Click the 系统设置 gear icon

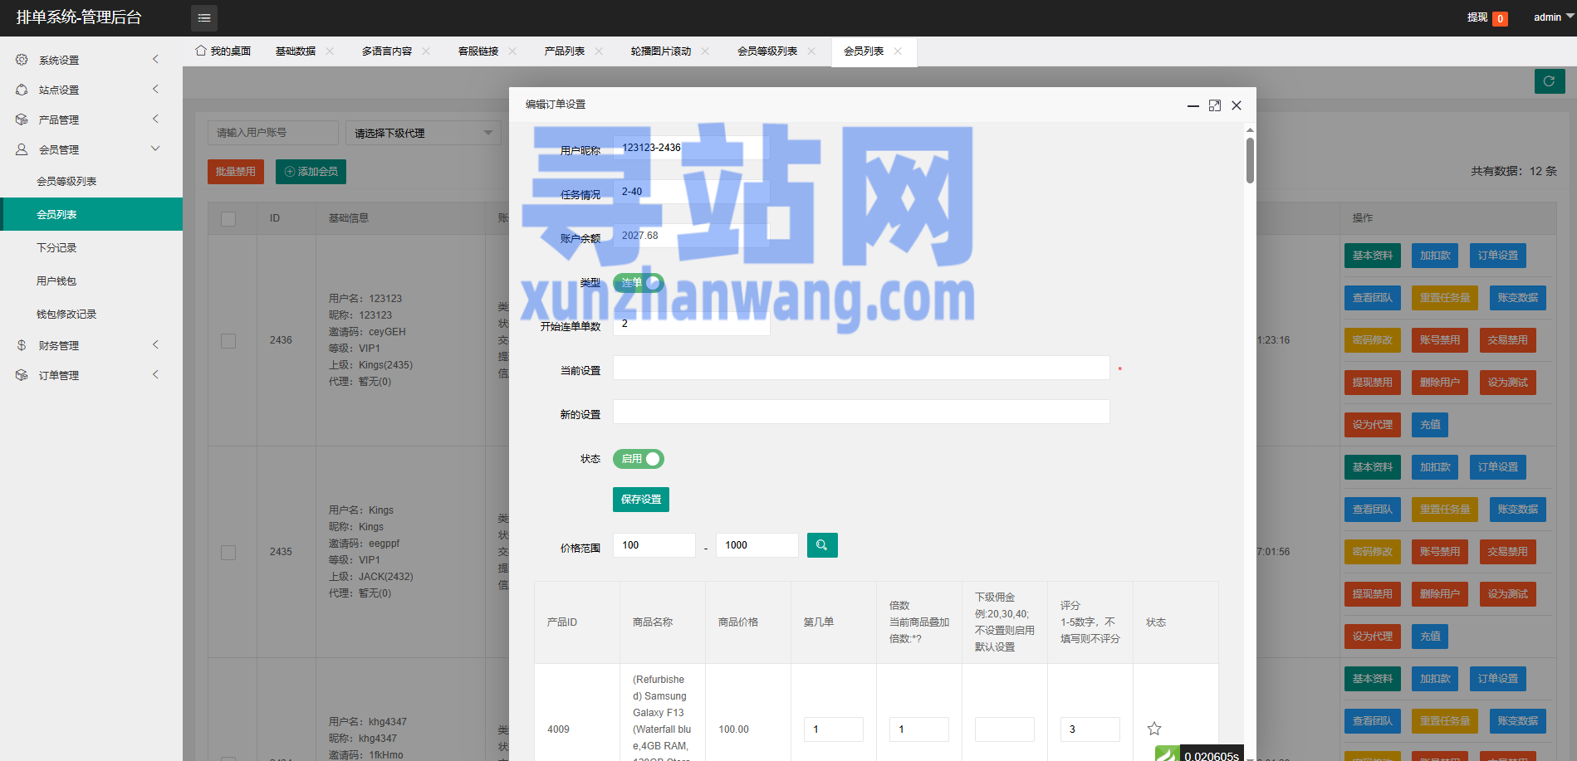22,60
